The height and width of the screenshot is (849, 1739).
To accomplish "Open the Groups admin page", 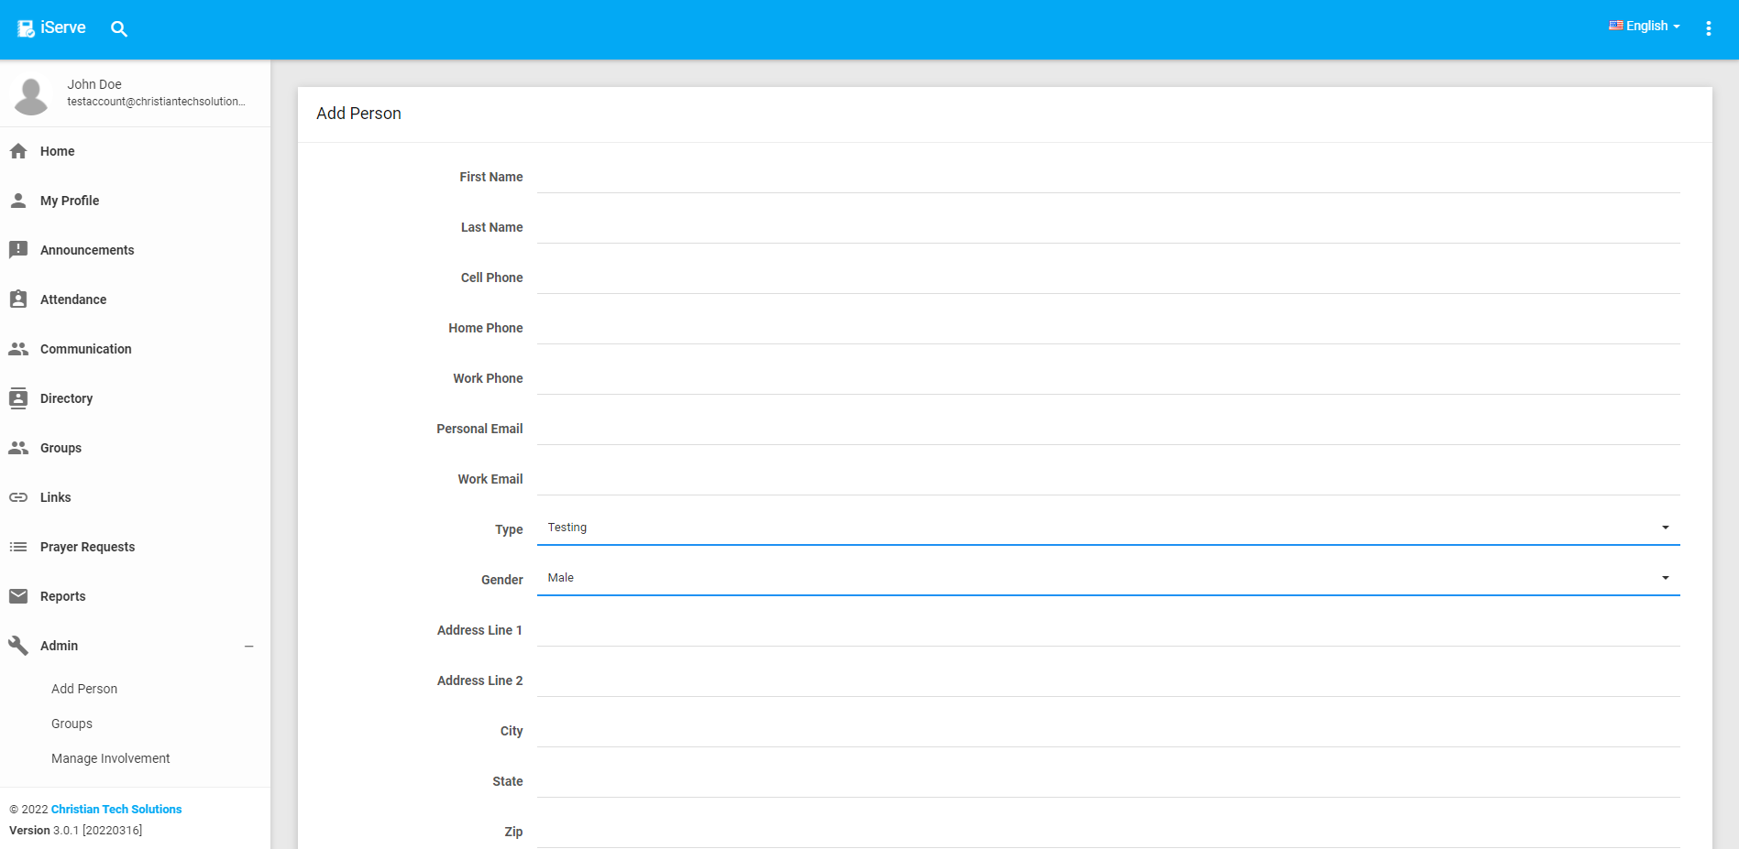I will click(72, 723).
